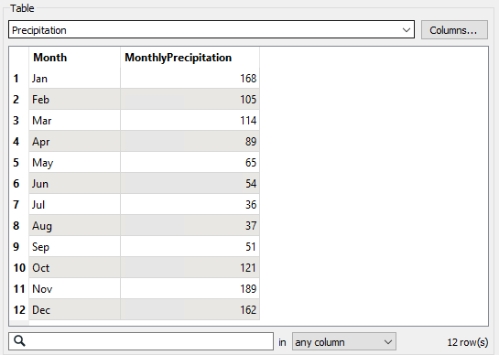499x355 pixels.
Task: Click the '12 row(s)' count label
Action: click(x=468, y=342)
